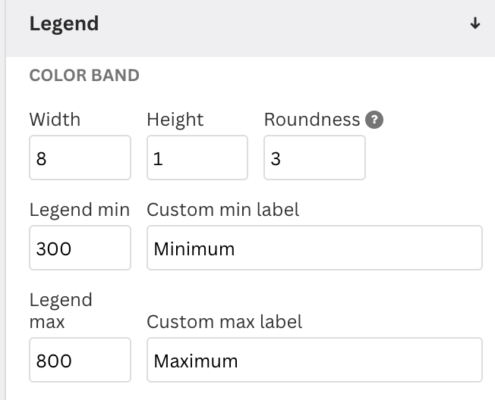Click the Height label text
The image size is (495, 400).
(x=175, y=120)
